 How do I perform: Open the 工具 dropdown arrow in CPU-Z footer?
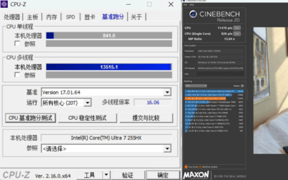tap(106, 175)
